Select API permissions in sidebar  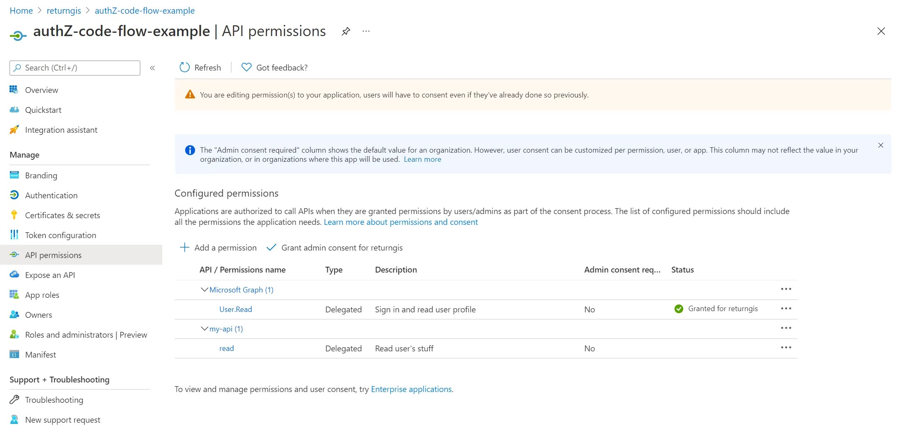click(x=81, y=255)
